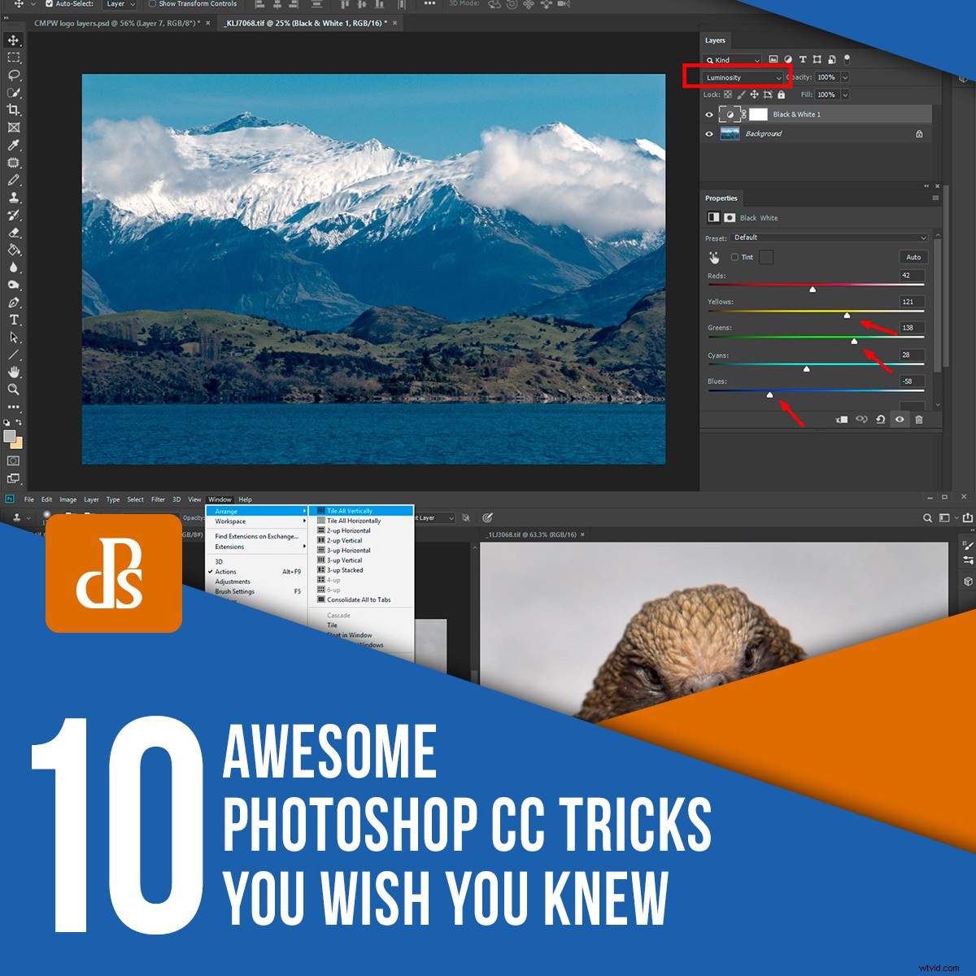Click the lock transparent pixels icon
976x976 pixels.
(x=728, y=94)
